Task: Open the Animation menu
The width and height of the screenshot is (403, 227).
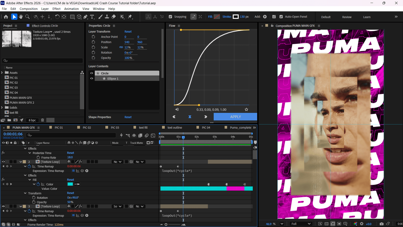Action: [x=71, y=9]
